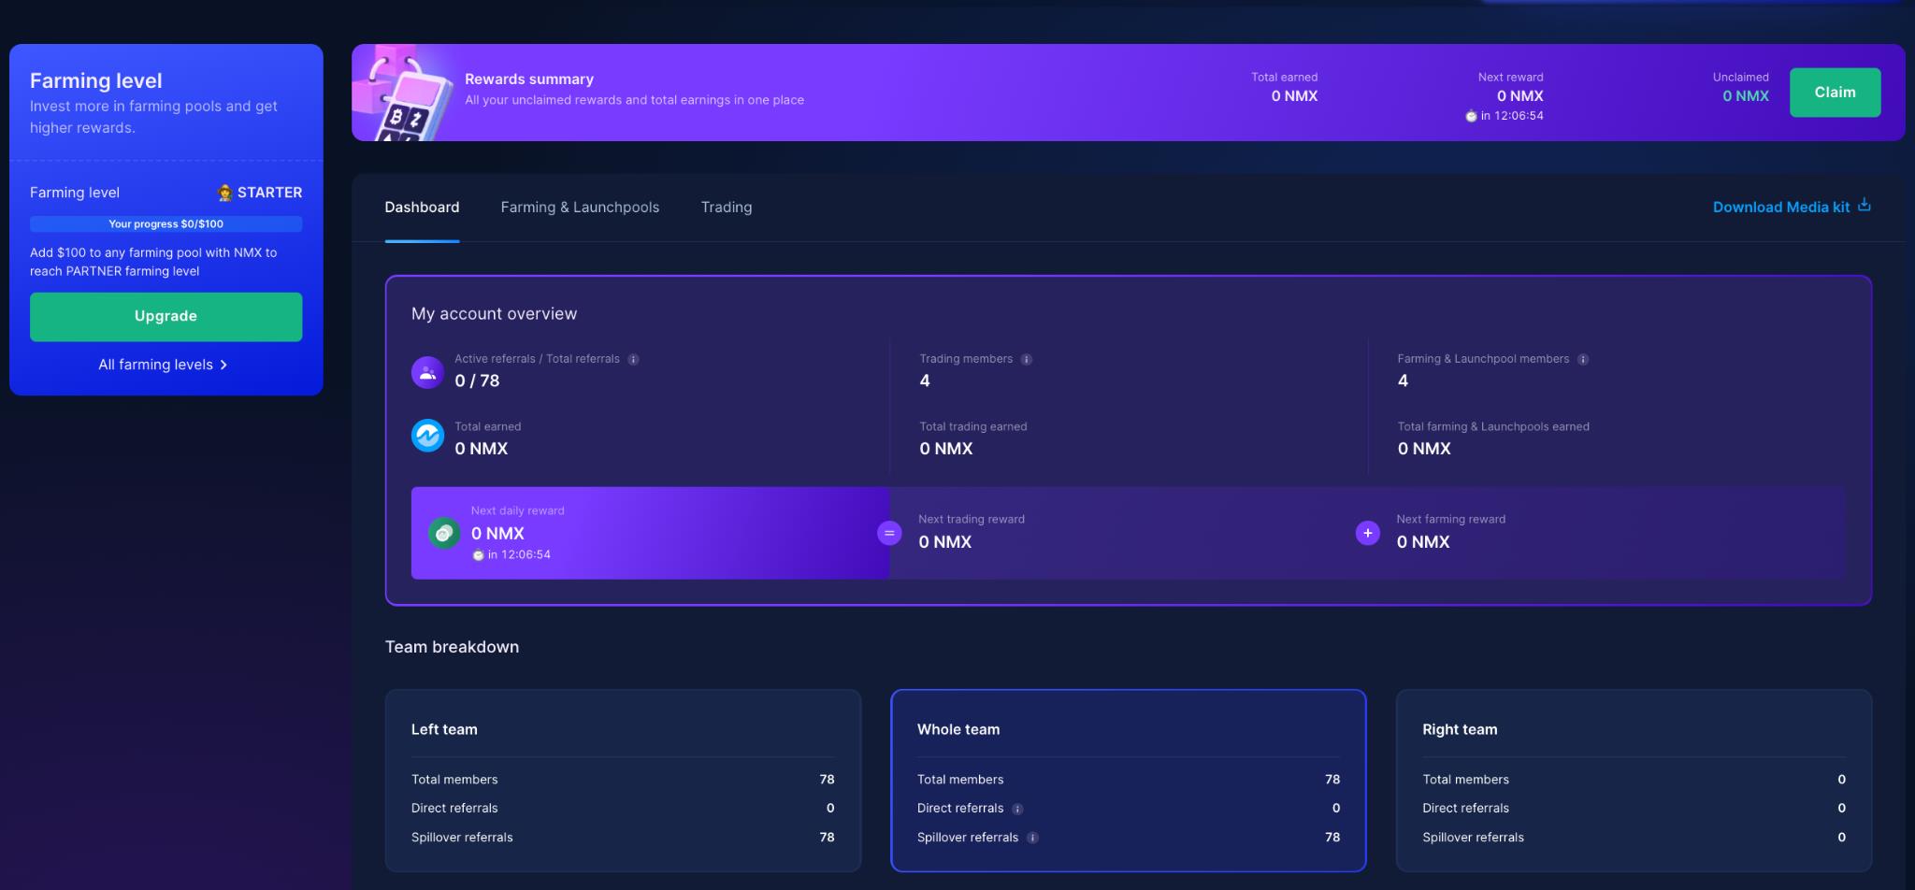Screen dimensions: 1915x890
Task: Click the My account overview heading
Action: (x=494, y=314)
